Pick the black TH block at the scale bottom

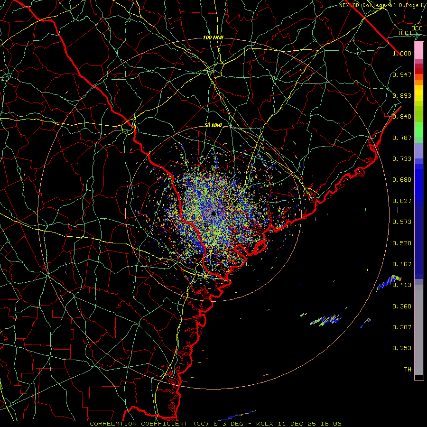click(419, 377)
